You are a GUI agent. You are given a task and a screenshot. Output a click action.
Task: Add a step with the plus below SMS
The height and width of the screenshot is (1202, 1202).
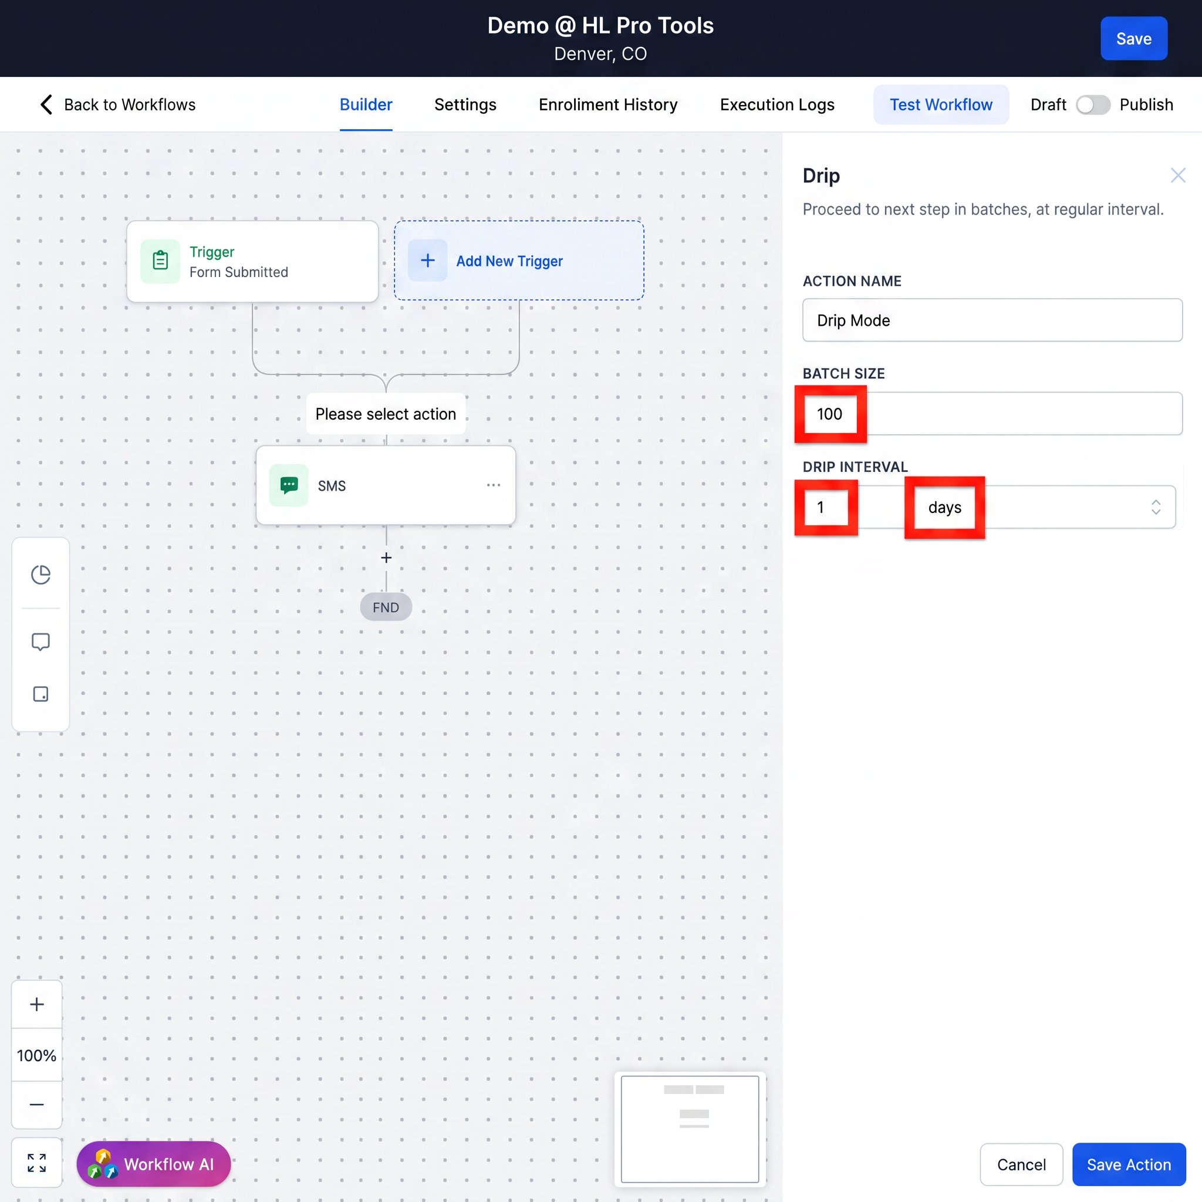[386, 558]
